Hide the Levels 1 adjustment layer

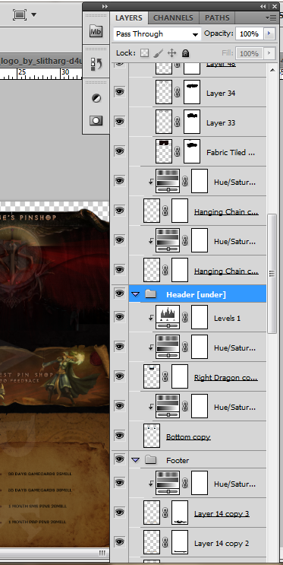click(x=119, y=317)
